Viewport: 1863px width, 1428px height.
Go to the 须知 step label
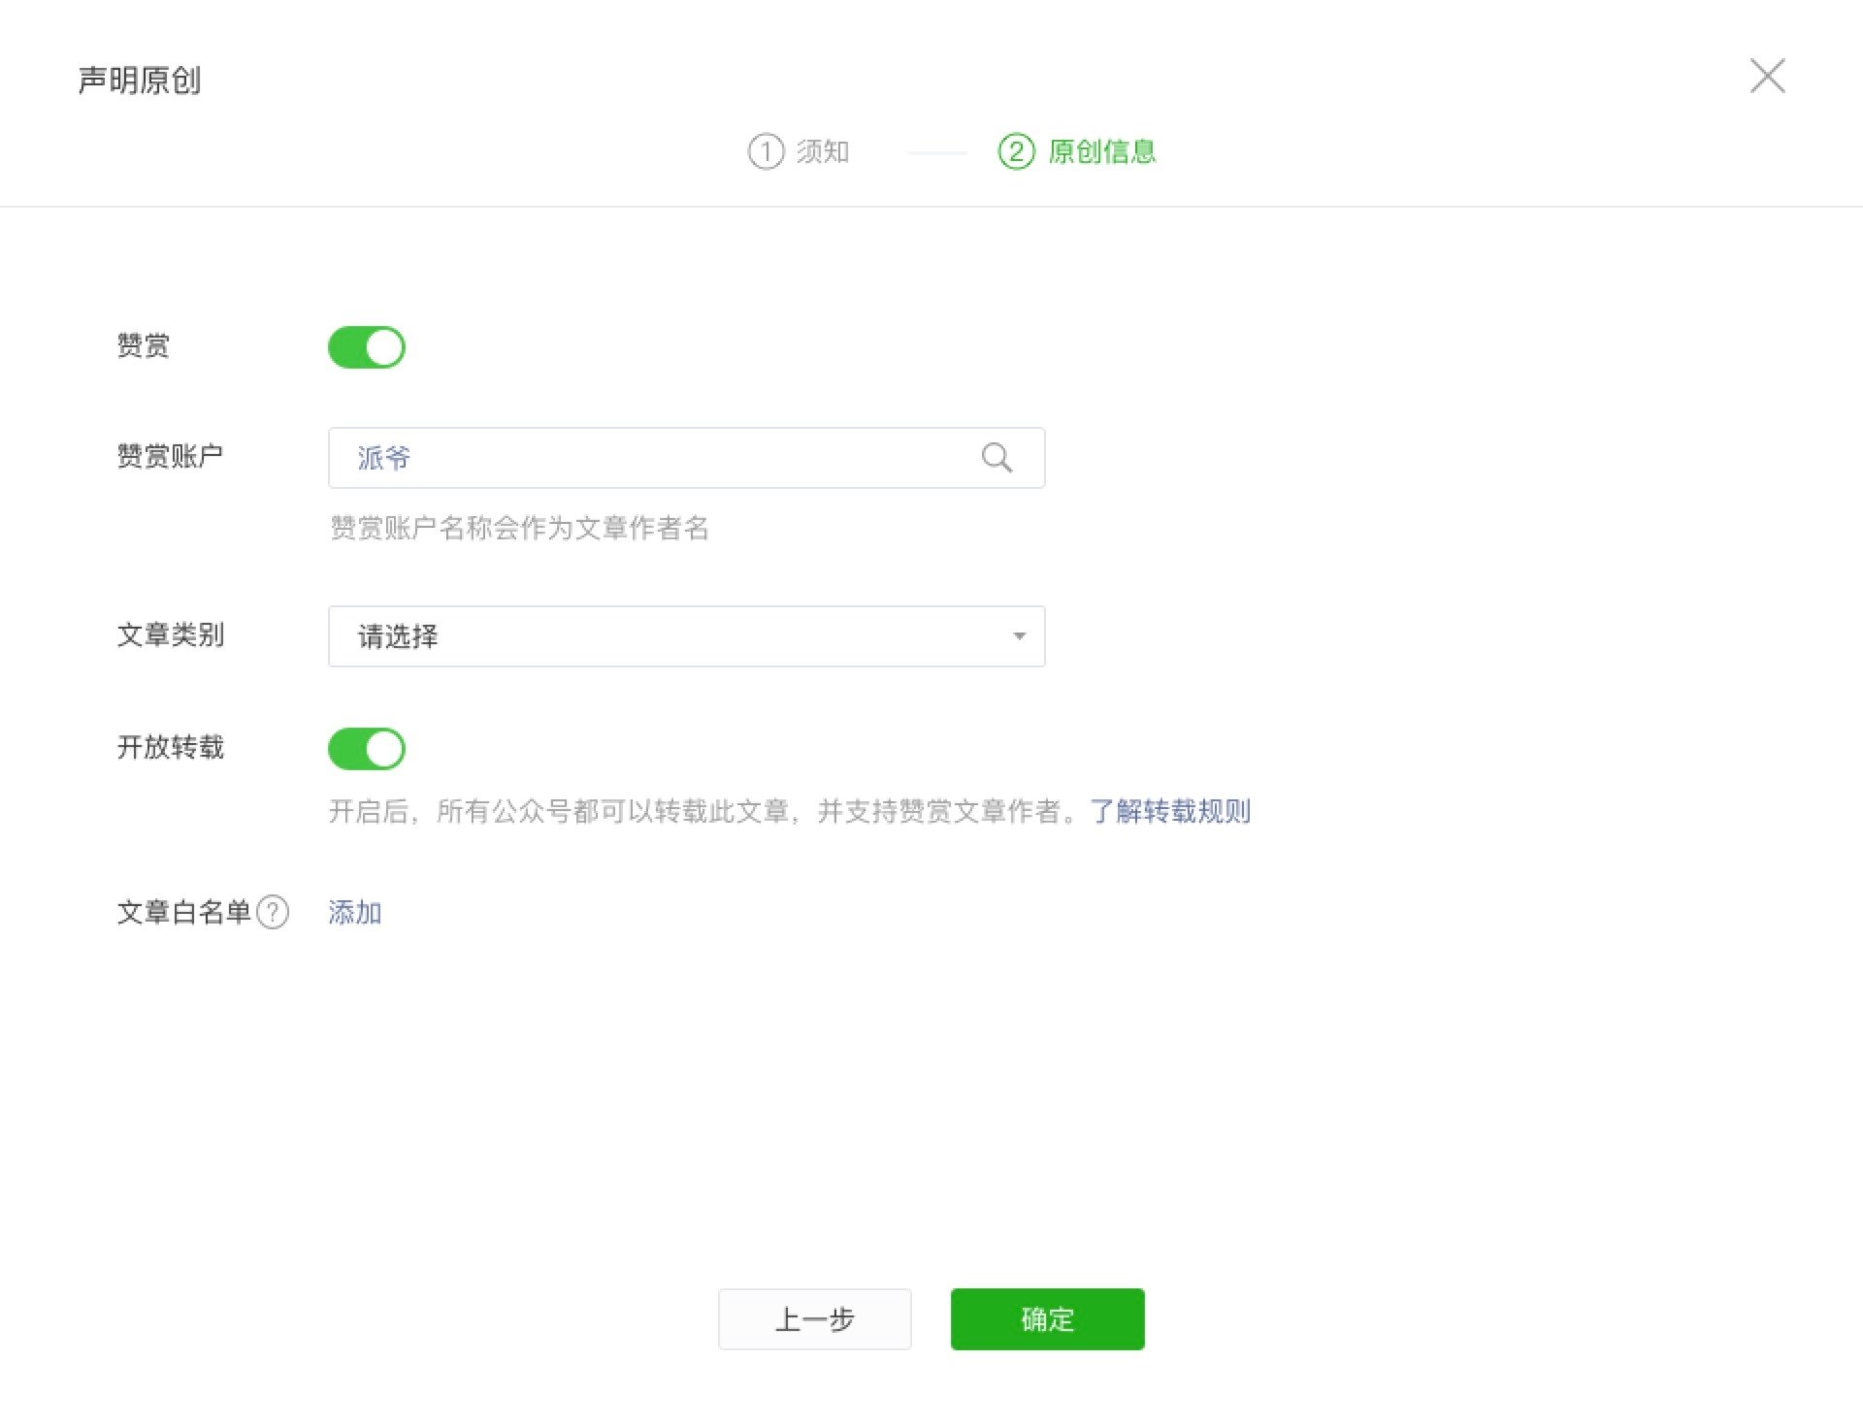point(823,151)
